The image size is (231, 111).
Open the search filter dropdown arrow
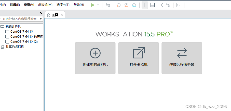coord(40,19)
